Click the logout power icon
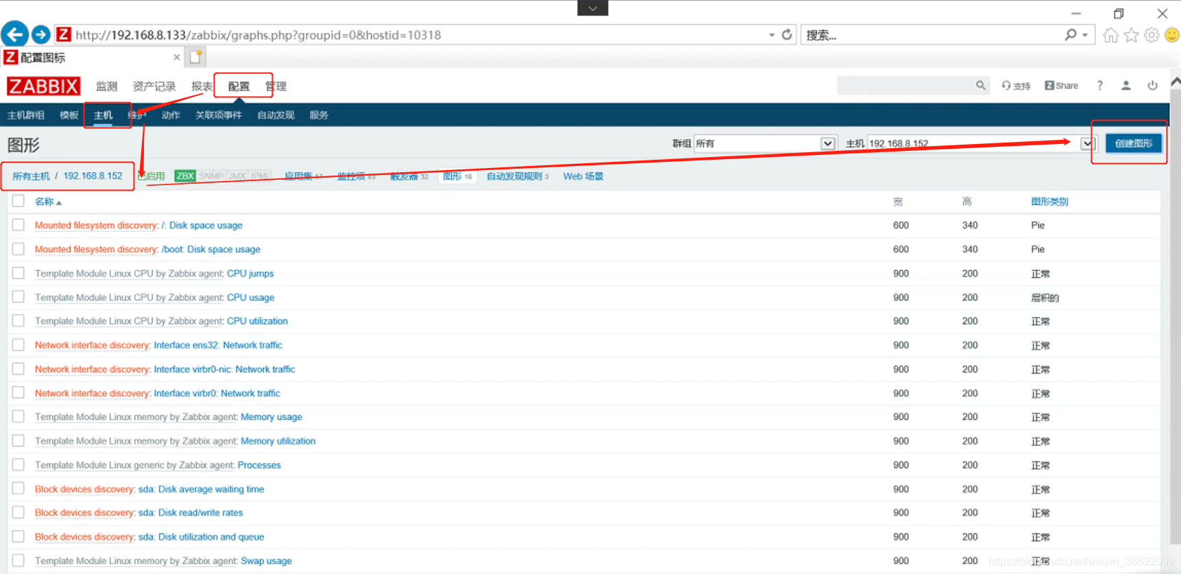 pyautogui.click(x=1152, y=86)
